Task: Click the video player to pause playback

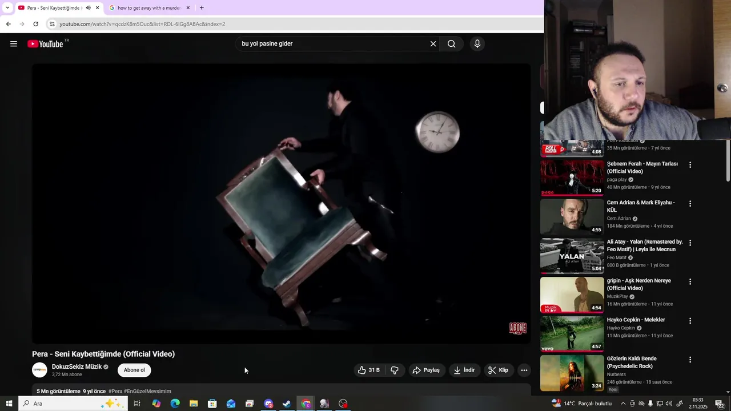Action: tap(281, 203)
